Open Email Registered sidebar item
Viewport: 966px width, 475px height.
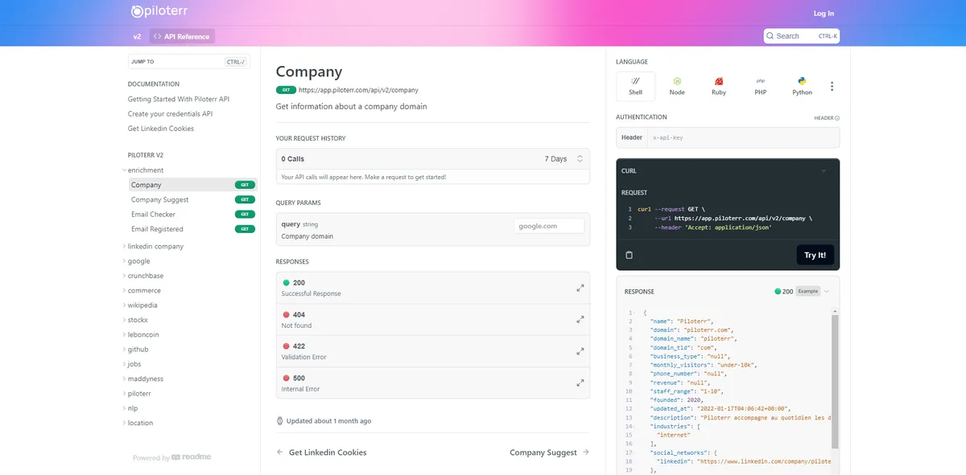192,229
